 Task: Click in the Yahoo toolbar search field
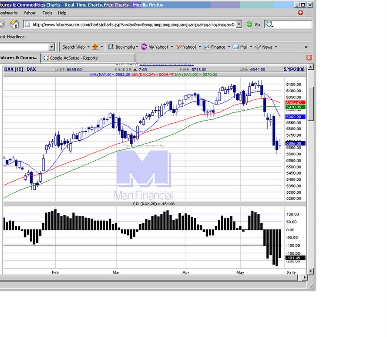pos(24,47)
